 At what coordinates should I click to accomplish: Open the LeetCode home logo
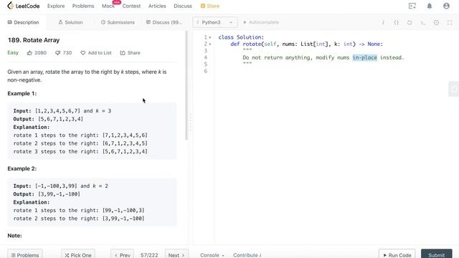pyautogui.click(x=24, y=6)
